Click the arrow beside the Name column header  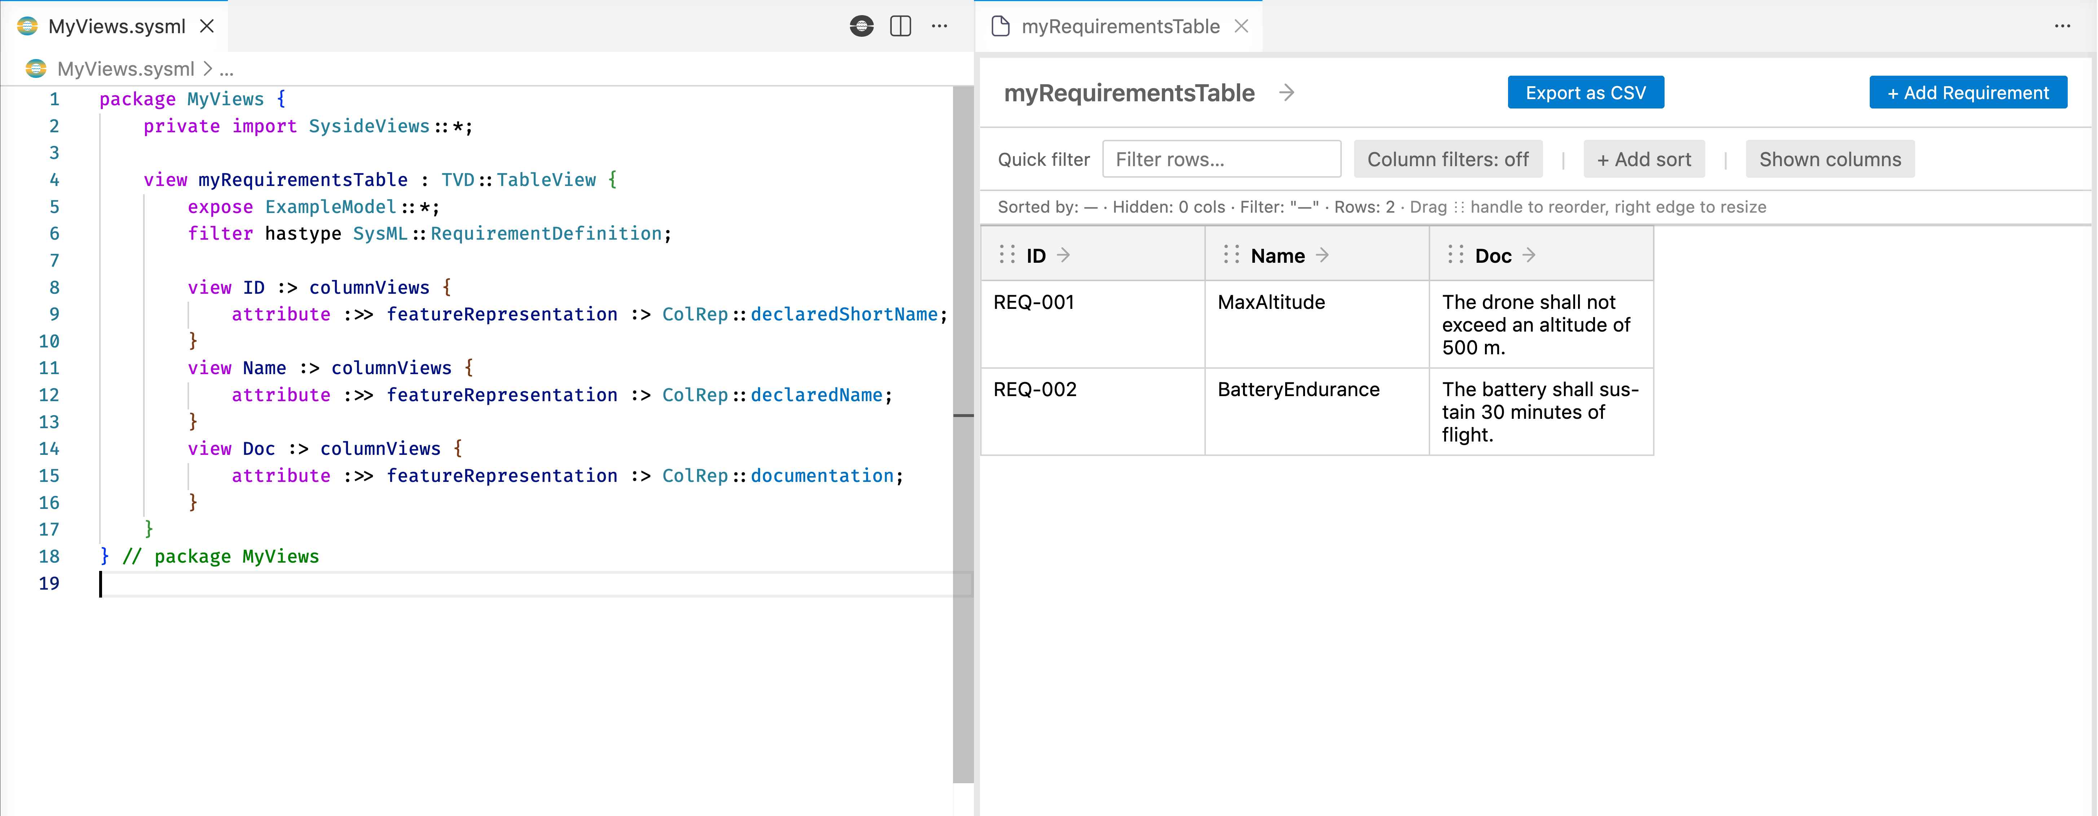[x=1322, y=256]
